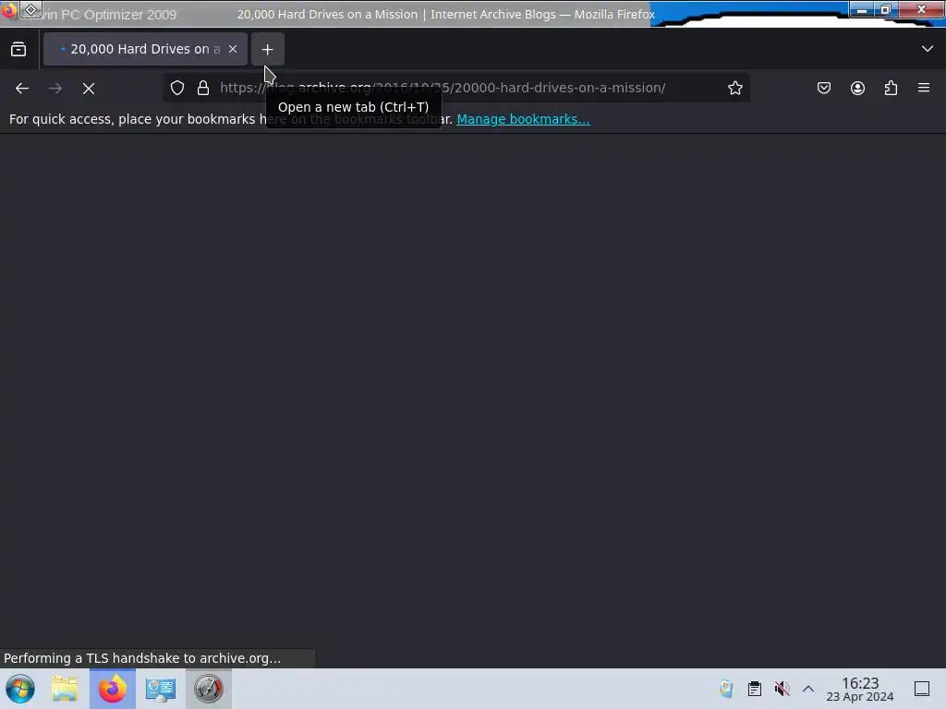Open the Firefox account menu

(x=857, y=88)
